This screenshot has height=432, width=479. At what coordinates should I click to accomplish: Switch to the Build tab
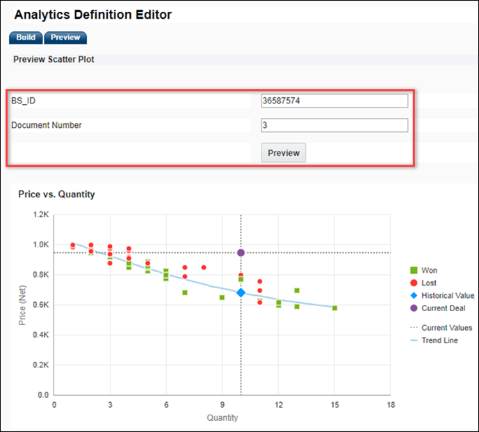[26, 38]
